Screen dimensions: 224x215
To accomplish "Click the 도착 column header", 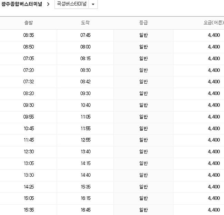I will [85, 23].
